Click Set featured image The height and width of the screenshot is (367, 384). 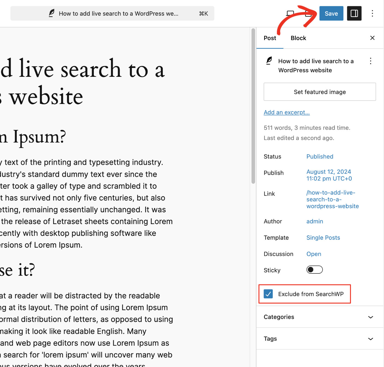coord(320,92)
